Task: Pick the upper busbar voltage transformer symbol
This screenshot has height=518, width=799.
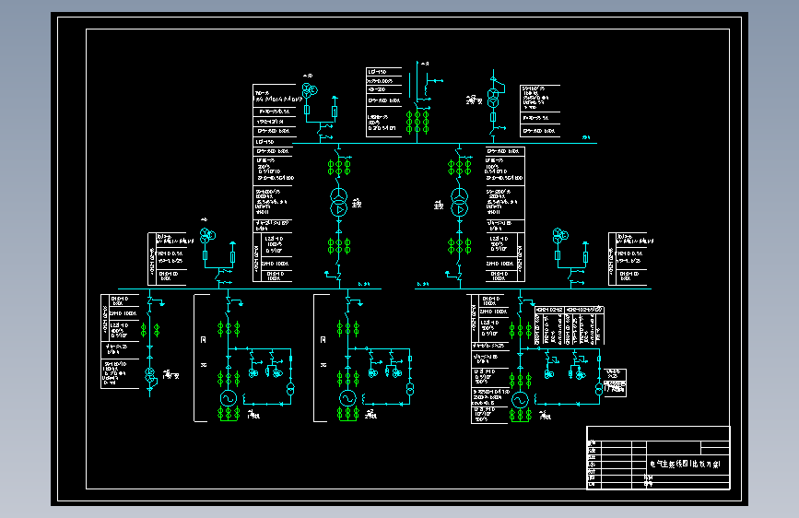Action: (310, 90)
